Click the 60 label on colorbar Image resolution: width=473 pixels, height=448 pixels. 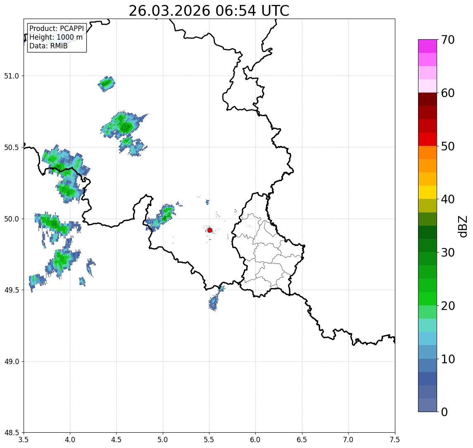(x=448, y=93)
